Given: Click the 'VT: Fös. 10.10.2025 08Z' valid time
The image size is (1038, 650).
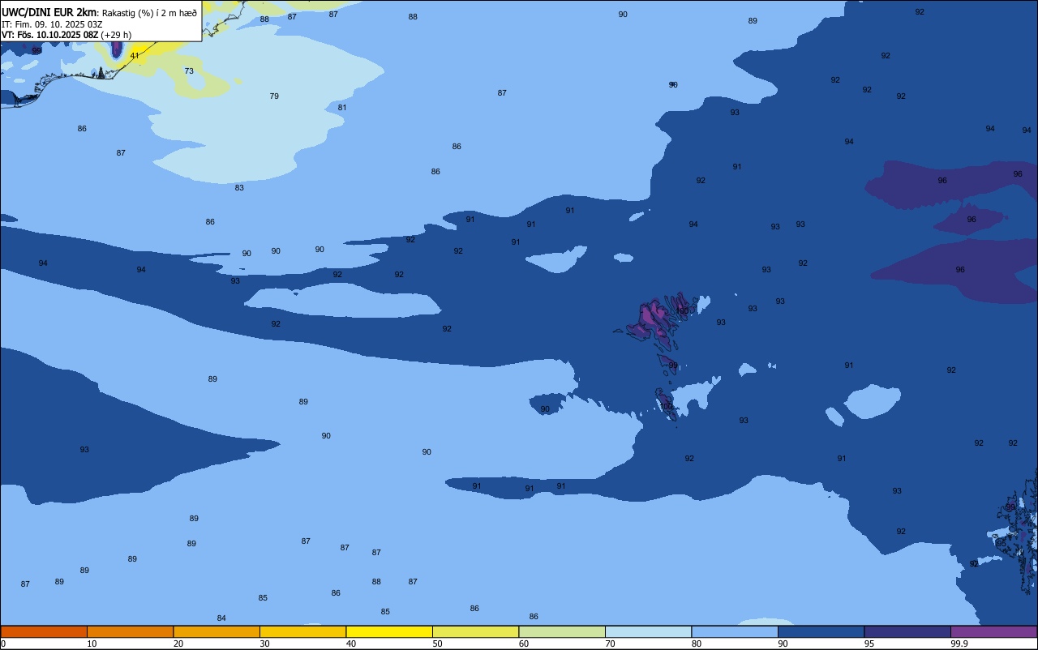Looking at the screenshot, I should pyautogui.click(x=50, y=35).
